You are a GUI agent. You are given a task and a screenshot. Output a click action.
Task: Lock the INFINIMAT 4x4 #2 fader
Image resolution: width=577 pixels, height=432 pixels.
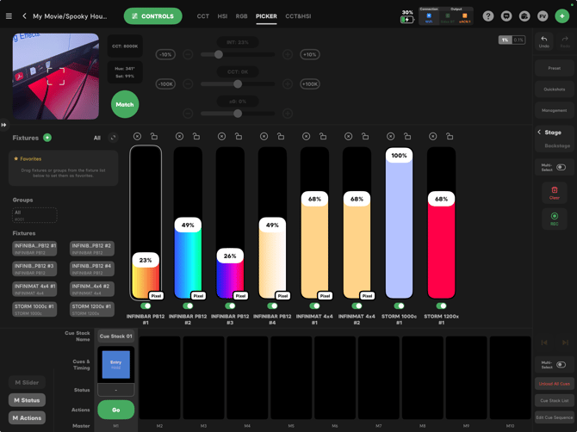(x=365, y=137)
